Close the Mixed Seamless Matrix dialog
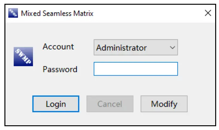The width and height of the screenshot is (219, 130). (x=208, y=13)
